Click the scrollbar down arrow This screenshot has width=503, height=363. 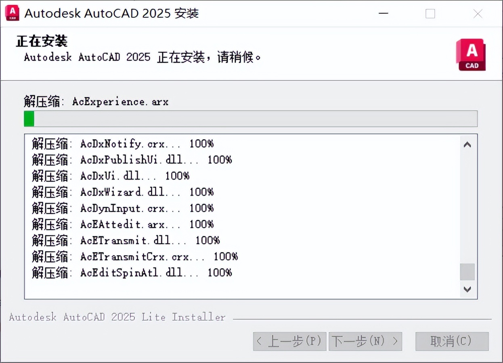467,289
